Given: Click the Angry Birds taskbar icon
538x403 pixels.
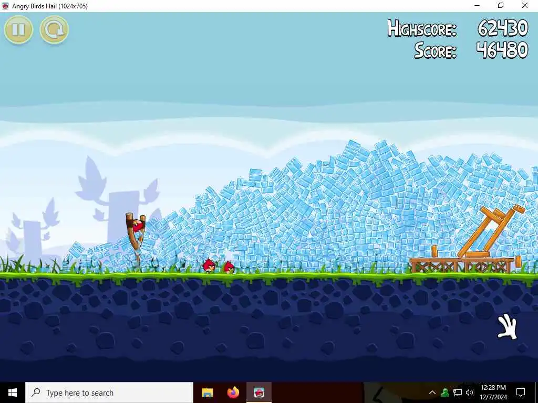Looking at the screenshot, I should coord(259,393).
